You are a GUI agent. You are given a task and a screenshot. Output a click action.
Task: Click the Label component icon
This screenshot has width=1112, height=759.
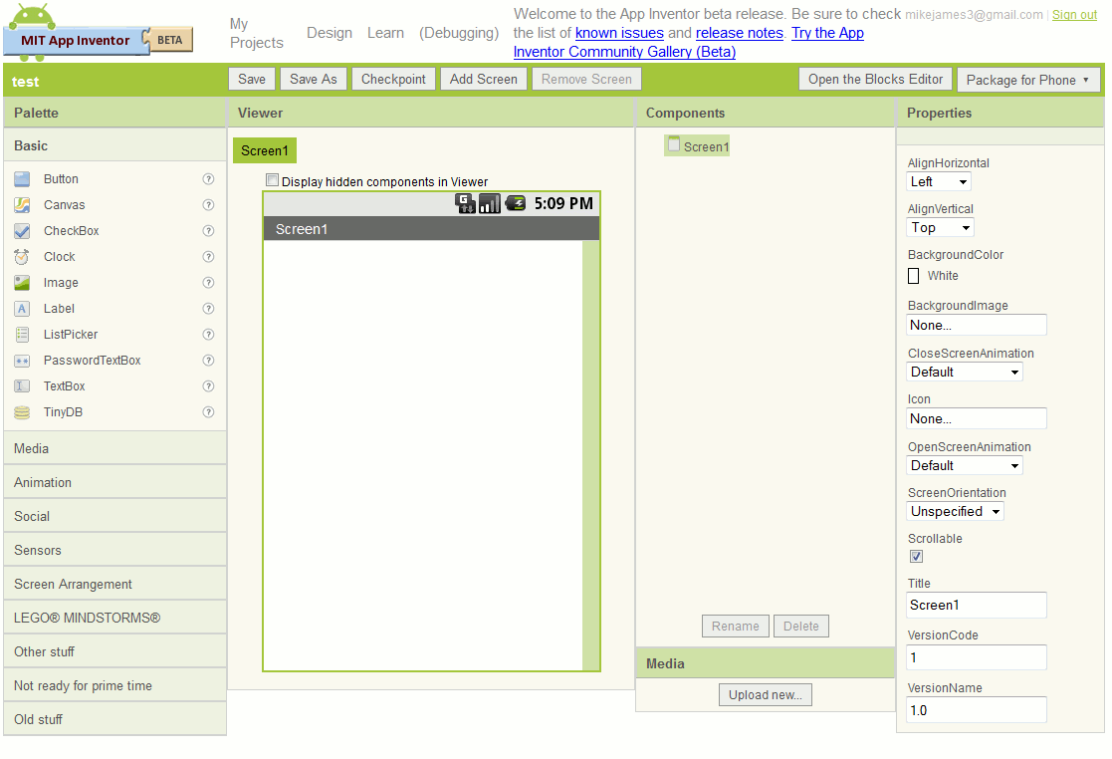click(22, 309)
